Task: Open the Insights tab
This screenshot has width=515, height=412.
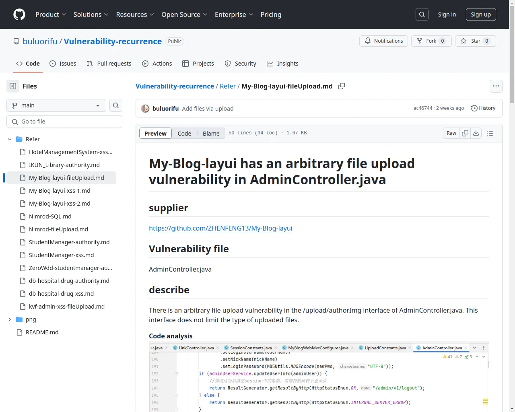Action: pos(282,64)
